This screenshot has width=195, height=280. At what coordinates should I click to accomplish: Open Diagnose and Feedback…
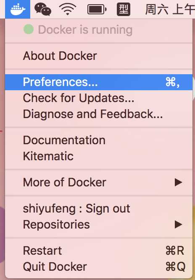pos(99,114)
